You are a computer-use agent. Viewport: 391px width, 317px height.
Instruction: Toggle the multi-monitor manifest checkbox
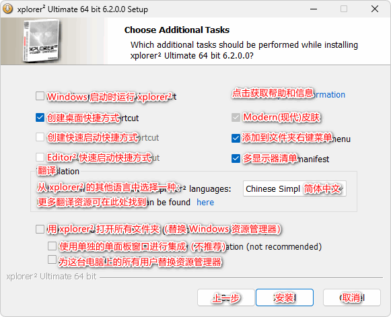tap(236, 158)
